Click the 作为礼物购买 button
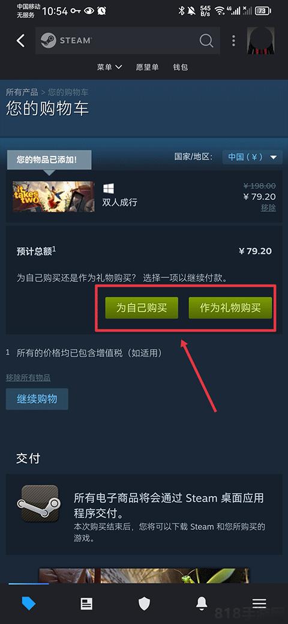This screenshot has width=288, height=624. [x=230, y=308]
